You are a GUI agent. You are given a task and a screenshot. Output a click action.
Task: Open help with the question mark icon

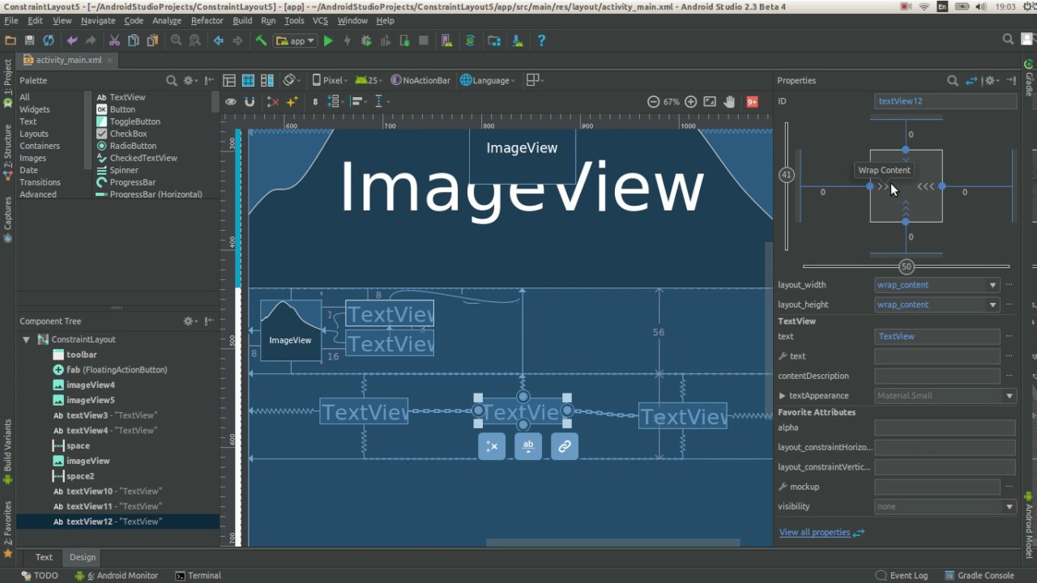pos(541,40)
